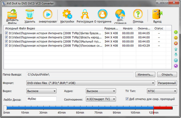The width and height of the screenshot is (181, 118).
Task: Click the Добавить Файлы folder icon
Action: point(12,14)
